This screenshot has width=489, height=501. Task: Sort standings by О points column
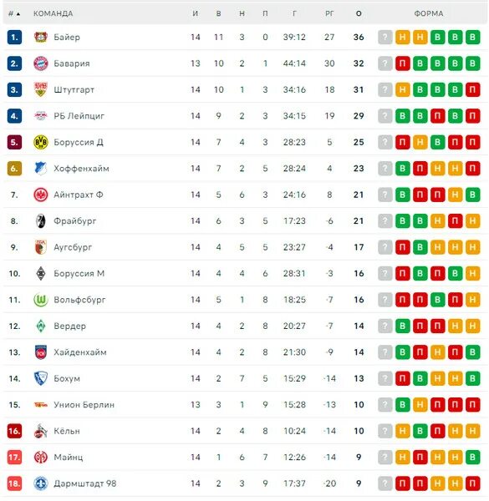click(359, 13)
